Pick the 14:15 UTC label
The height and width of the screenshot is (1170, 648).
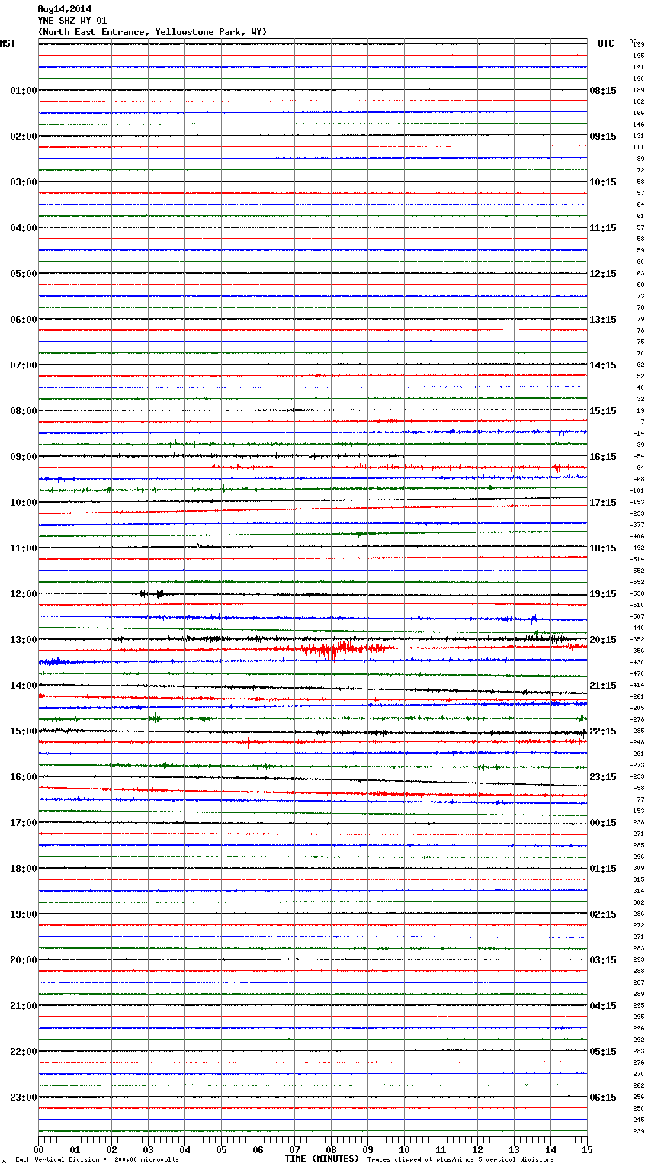(x=603, y=365)
